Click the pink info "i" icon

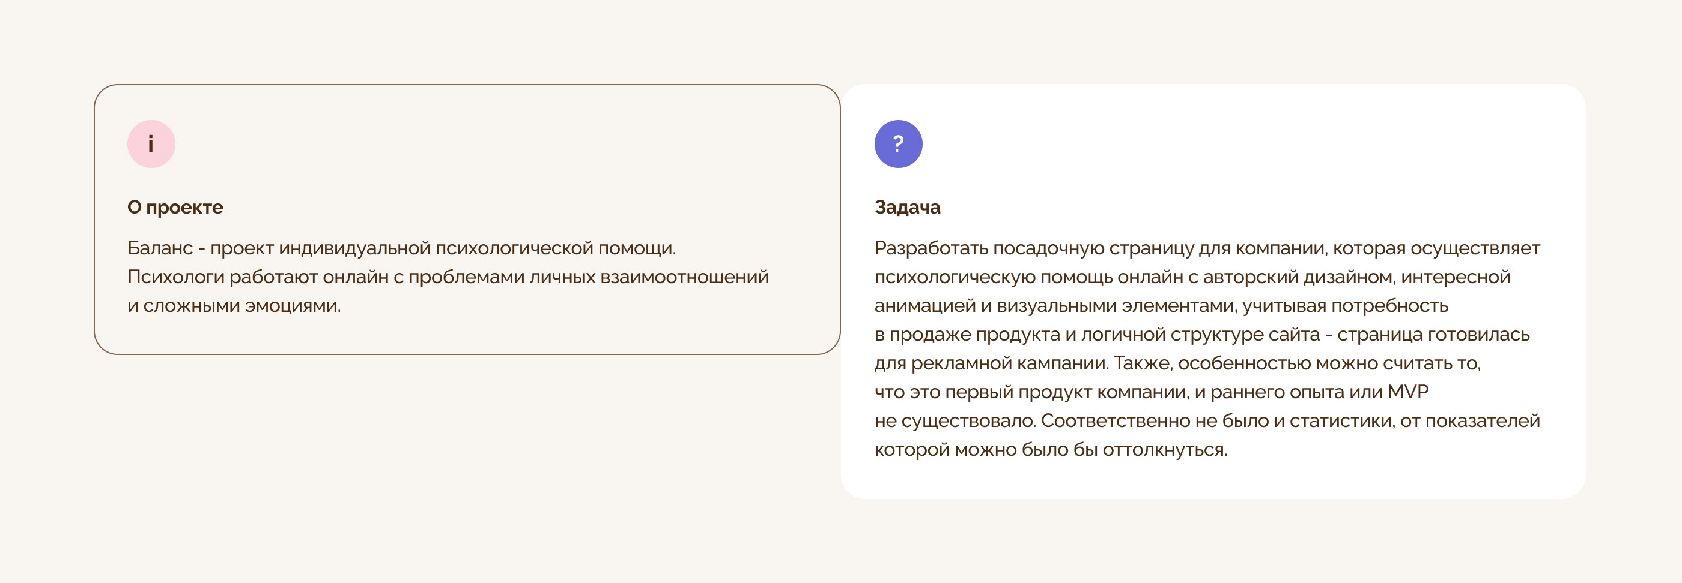point(151,144)
